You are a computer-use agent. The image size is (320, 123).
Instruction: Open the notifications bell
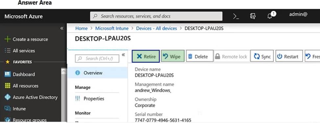271,16
